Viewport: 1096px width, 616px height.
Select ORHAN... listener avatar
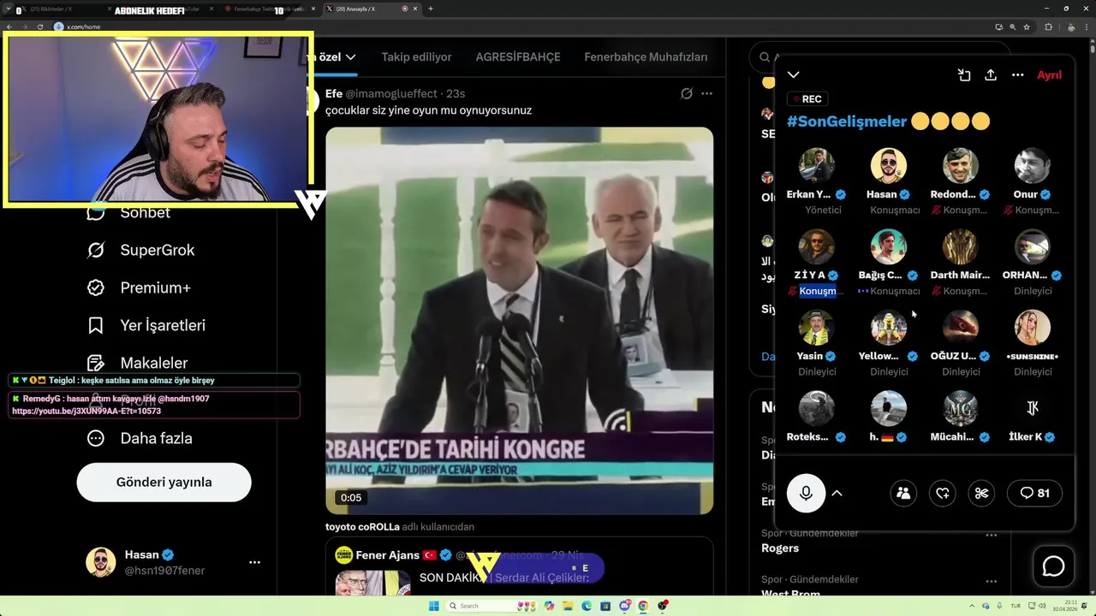(1033, 247)
